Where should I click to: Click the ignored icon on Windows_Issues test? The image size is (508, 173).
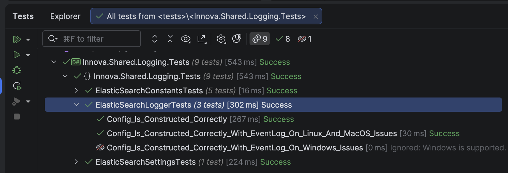(100, 147)
